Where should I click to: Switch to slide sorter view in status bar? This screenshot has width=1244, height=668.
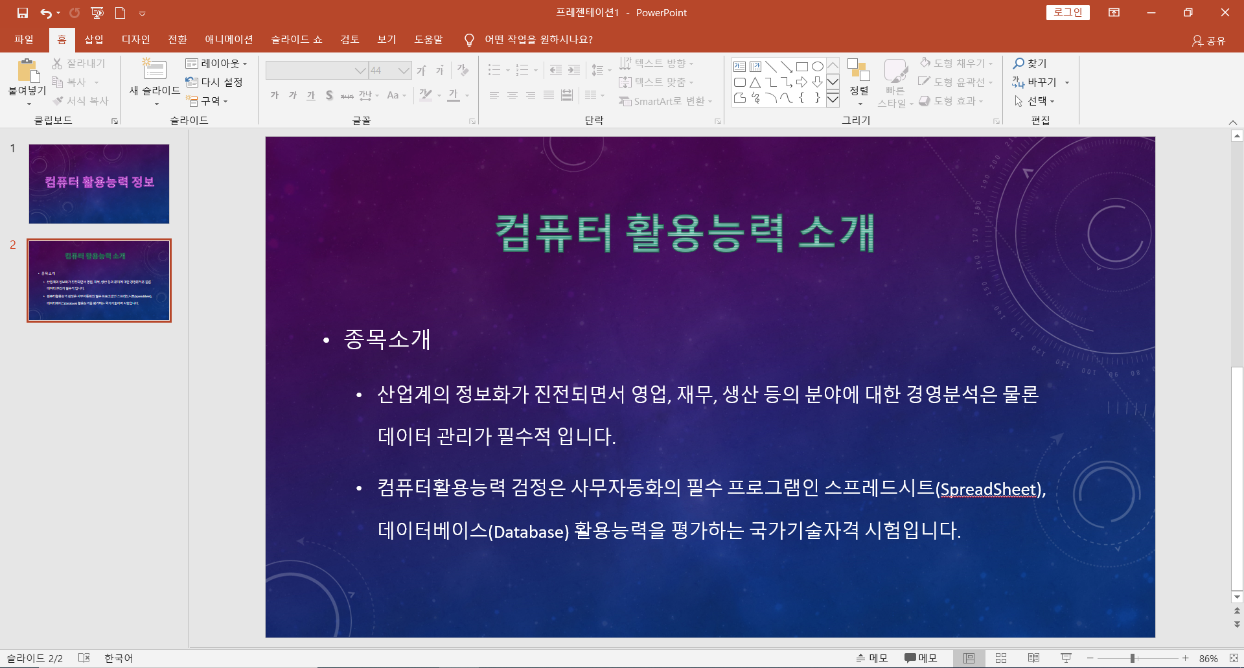click(1001, 658)
